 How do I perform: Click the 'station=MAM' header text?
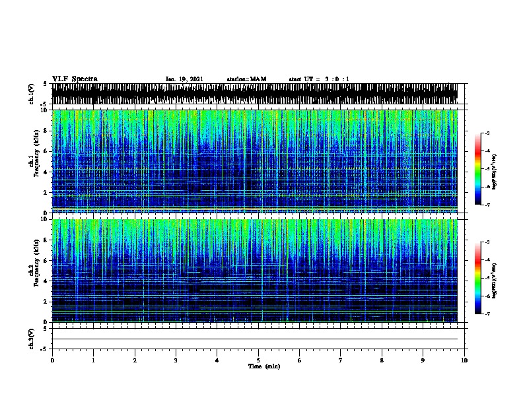coord(246,79)
